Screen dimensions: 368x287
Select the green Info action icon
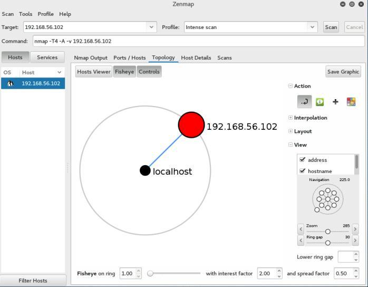coord(319,102)
